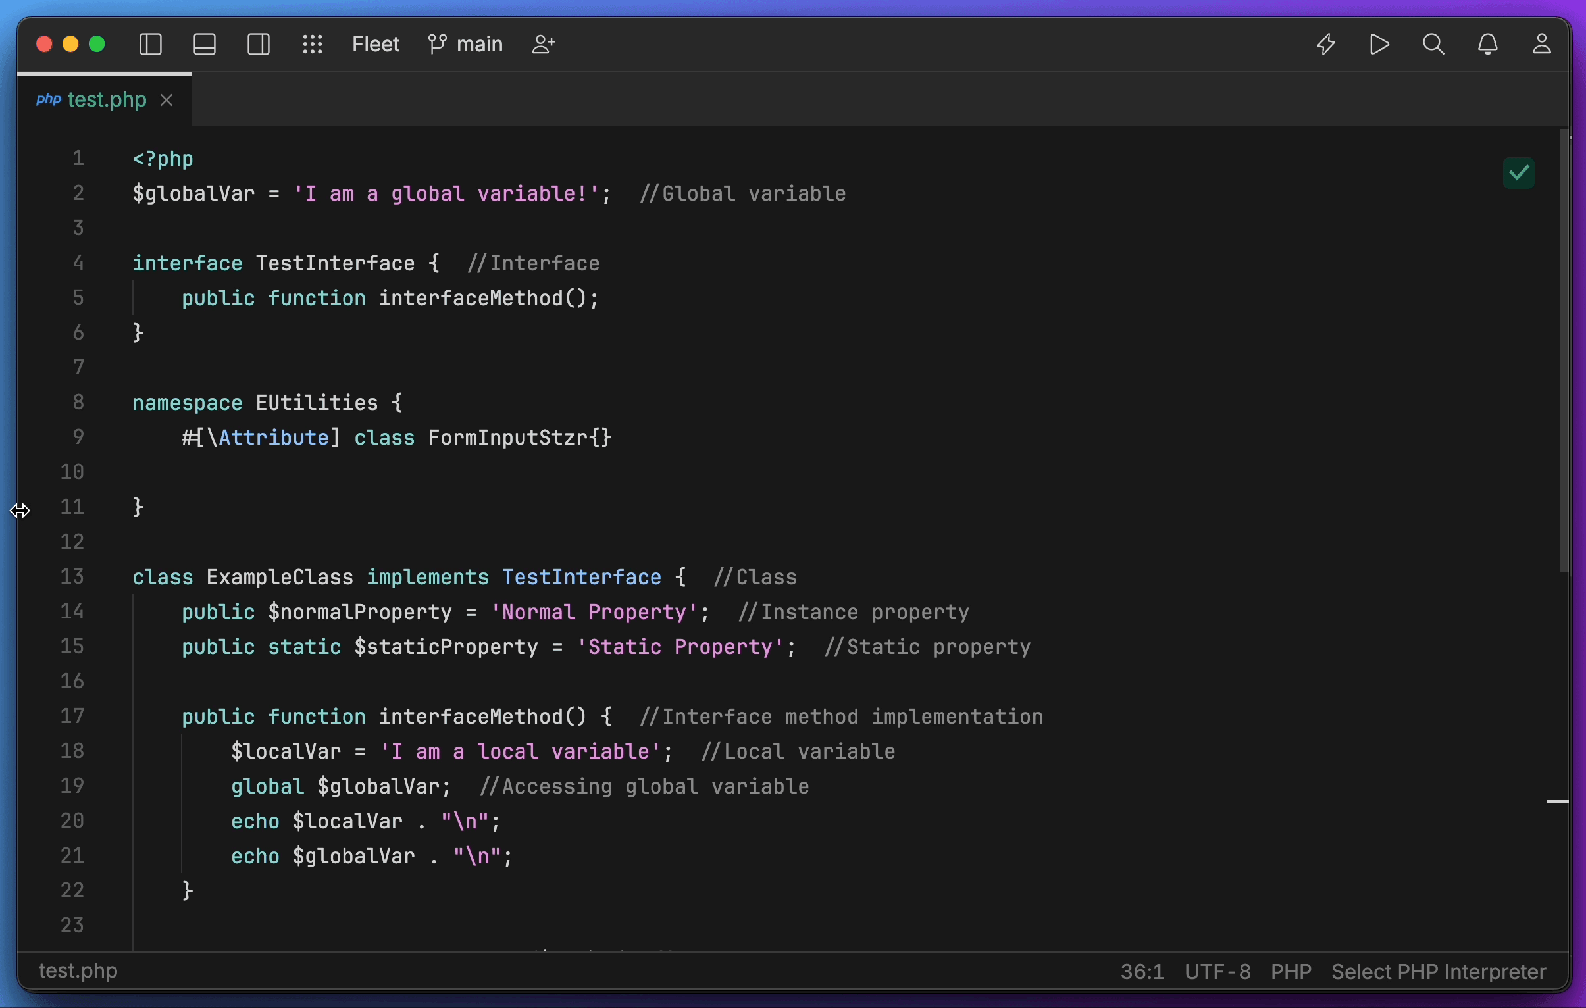Open the workspace grid menu icon

click(x=313, y=45)
